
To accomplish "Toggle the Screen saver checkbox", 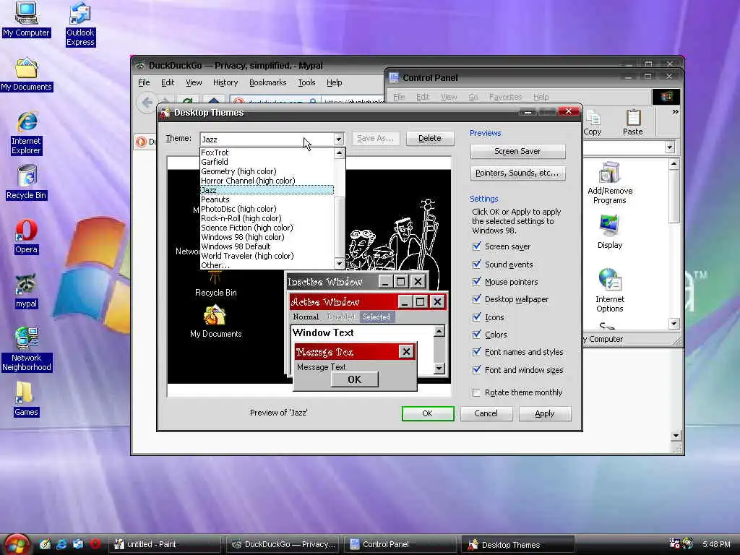I will (x=477, y=246).
